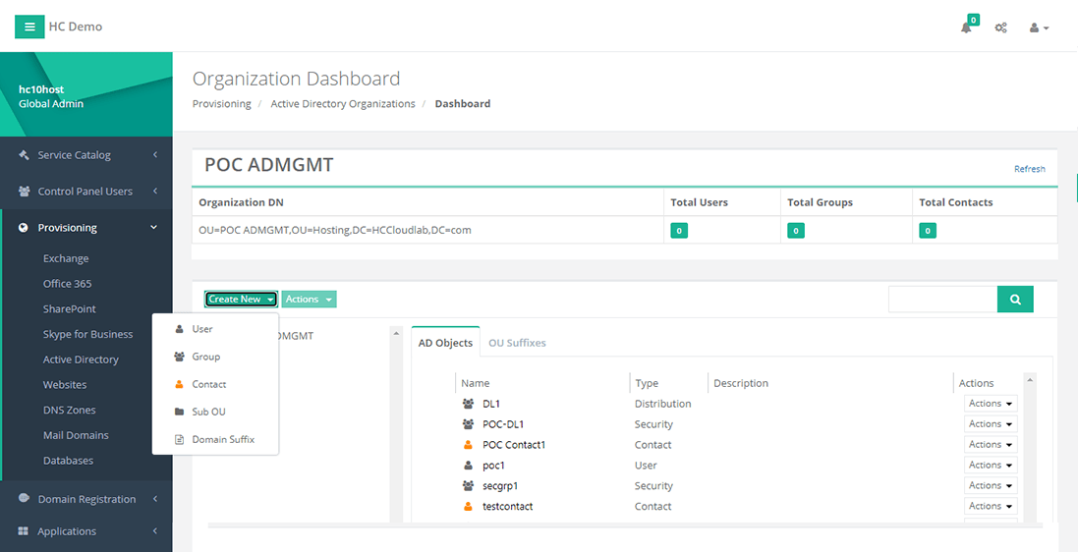Click the Group icon in Create New menu
The width and height of the screenshot is (1078, 552).
(x=180, y=357)
